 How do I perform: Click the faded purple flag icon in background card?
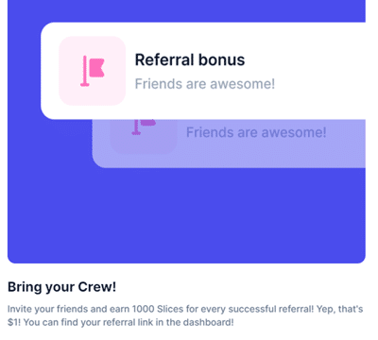[x=144, y=127]
